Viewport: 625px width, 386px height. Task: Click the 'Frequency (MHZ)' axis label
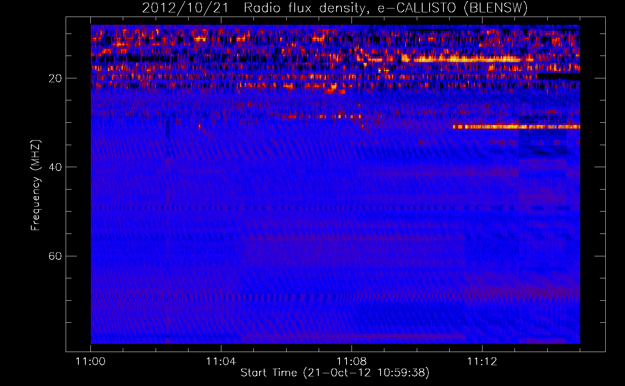[x=35, y=185]
